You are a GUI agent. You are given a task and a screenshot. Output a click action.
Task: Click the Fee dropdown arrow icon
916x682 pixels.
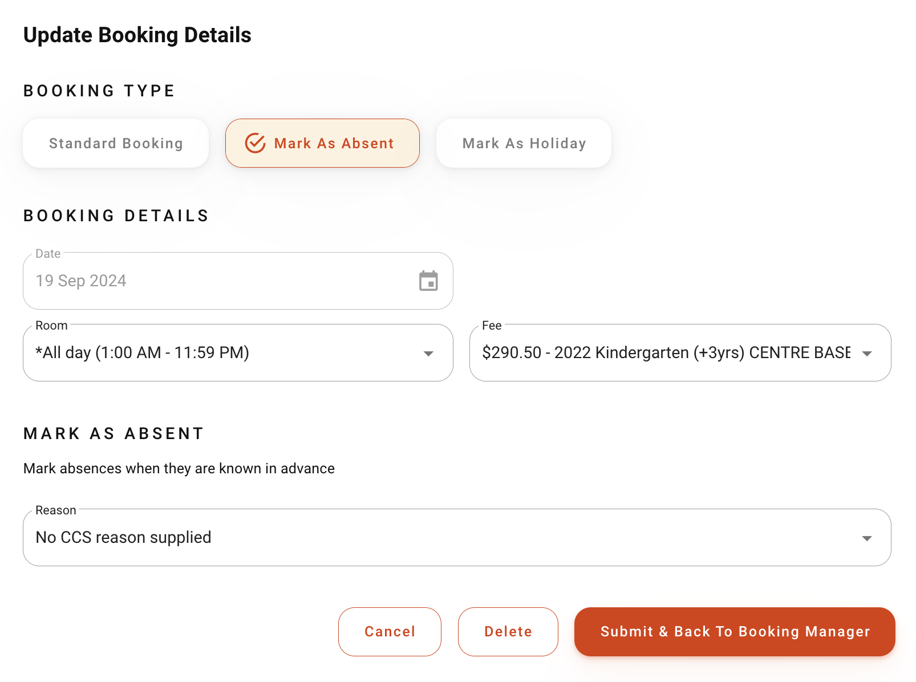[x=867, y=352]
